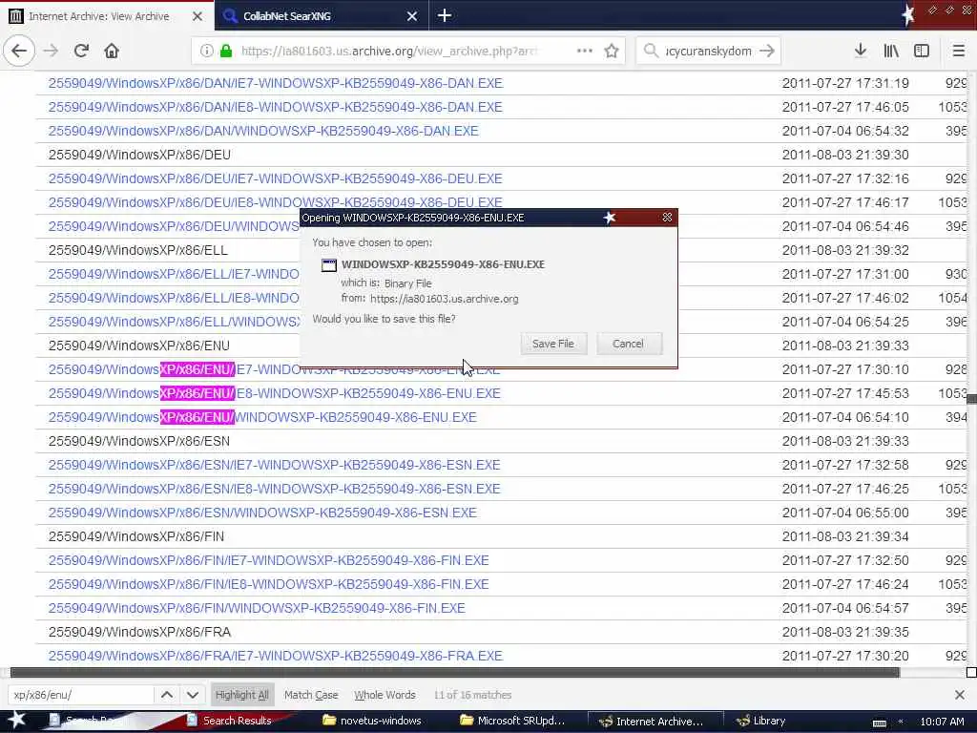Click the 2559049/WindowsXP/x86/DEU folder row
This screenshot has width=977, height=733.
coord(501,155)
